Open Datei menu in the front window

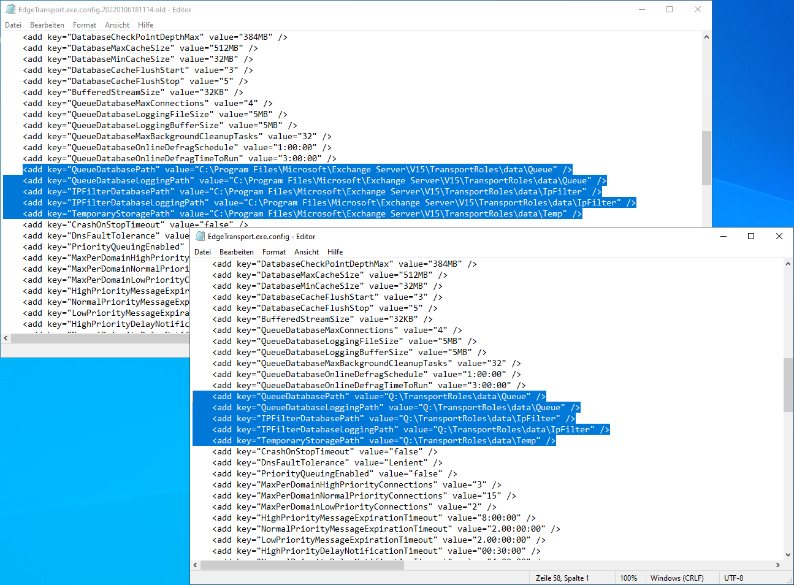(x=202, y=252)
